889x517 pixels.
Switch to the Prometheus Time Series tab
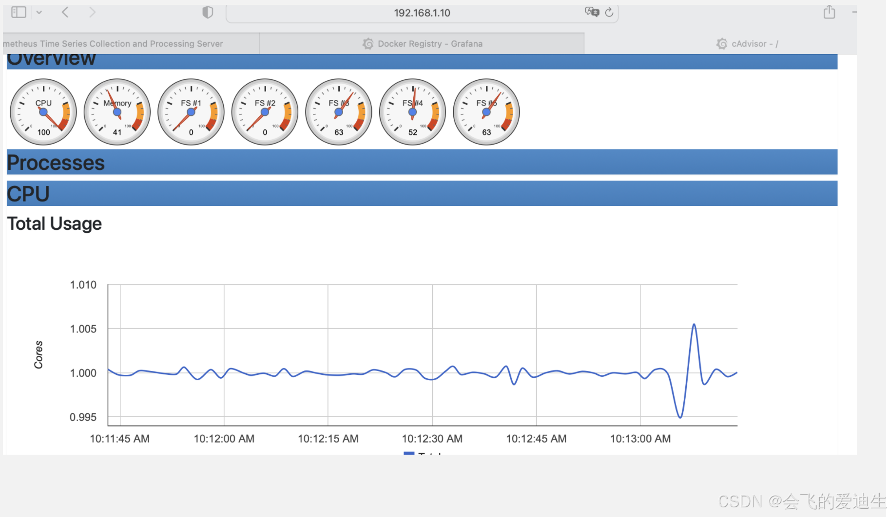click(131, 44)
